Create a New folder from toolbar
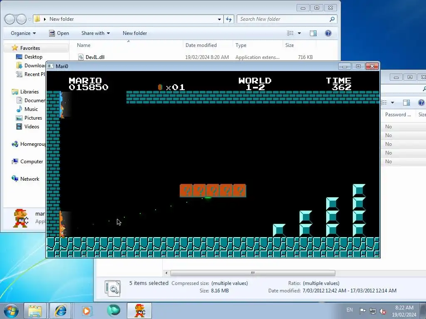The width and height of the screenshot is (426, 319). [x=135, y=33]
